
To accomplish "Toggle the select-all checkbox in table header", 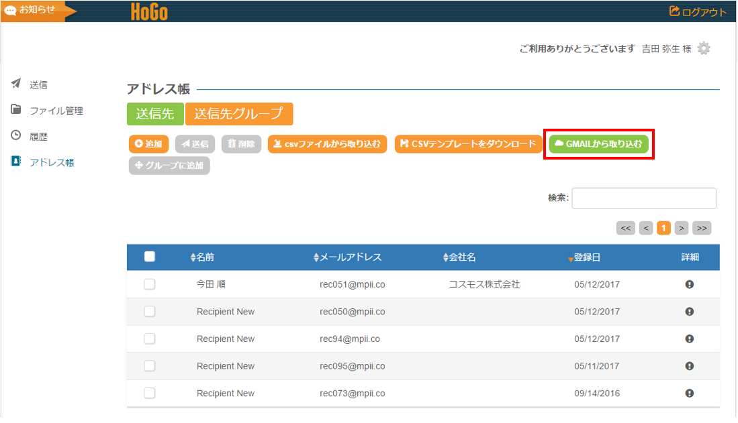I will (x=150, y=257).
